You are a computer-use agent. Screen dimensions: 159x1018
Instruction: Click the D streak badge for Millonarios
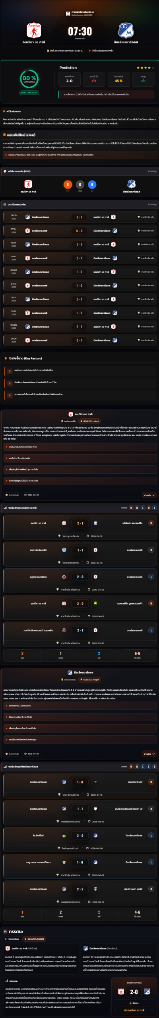point(137,766)
